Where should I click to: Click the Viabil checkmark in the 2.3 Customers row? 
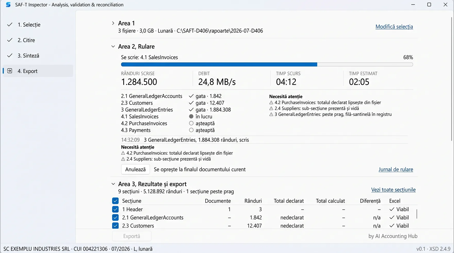click(x=392, y=226)
